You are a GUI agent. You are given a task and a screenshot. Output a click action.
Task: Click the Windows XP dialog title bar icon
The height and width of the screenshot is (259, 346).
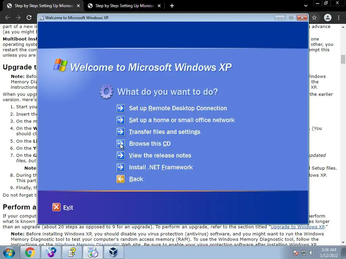[x=41, y=18]
